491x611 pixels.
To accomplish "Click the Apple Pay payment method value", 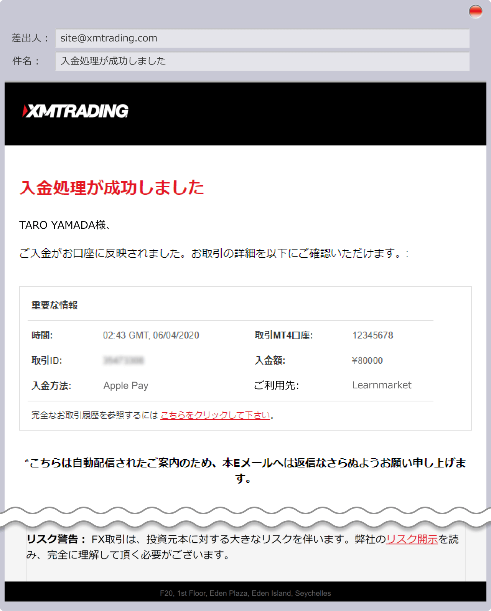I will point(126,385).
